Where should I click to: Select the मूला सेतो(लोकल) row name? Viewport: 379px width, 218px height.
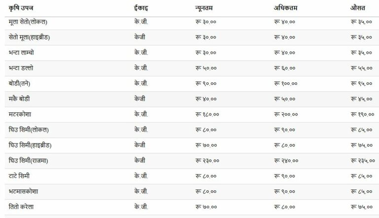28,22
